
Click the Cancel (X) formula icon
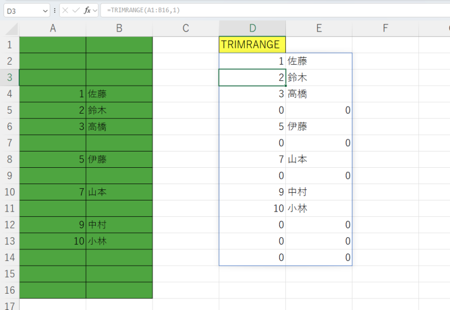click(x=65, y=10)
